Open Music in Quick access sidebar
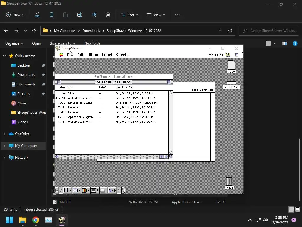Viewport: 302px width, 227px height. 22,103
